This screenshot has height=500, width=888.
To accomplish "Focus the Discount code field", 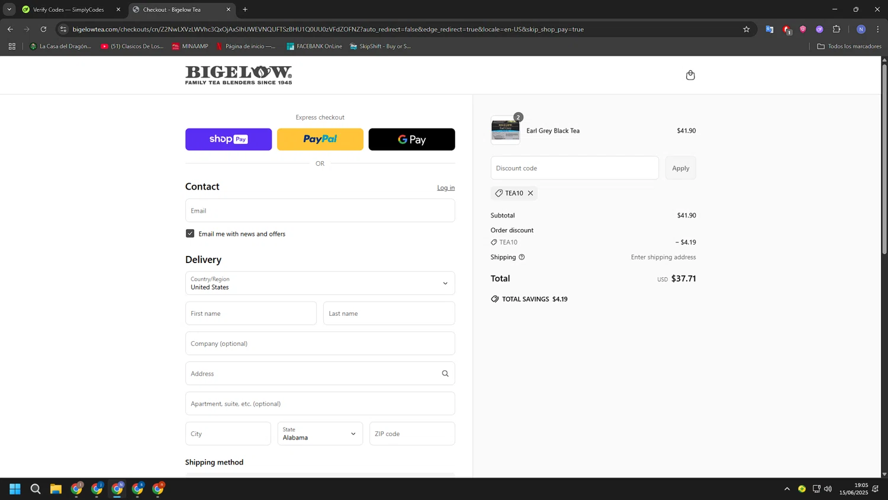I will 574,168.
